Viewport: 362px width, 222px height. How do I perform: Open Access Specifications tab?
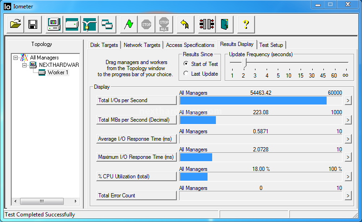(x=190, y=45)
